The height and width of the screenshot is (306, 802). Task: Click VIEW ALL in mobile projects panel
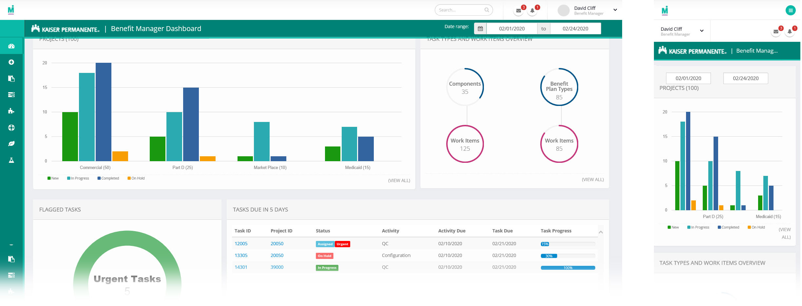pyautogui.click(x=785, y=233)
